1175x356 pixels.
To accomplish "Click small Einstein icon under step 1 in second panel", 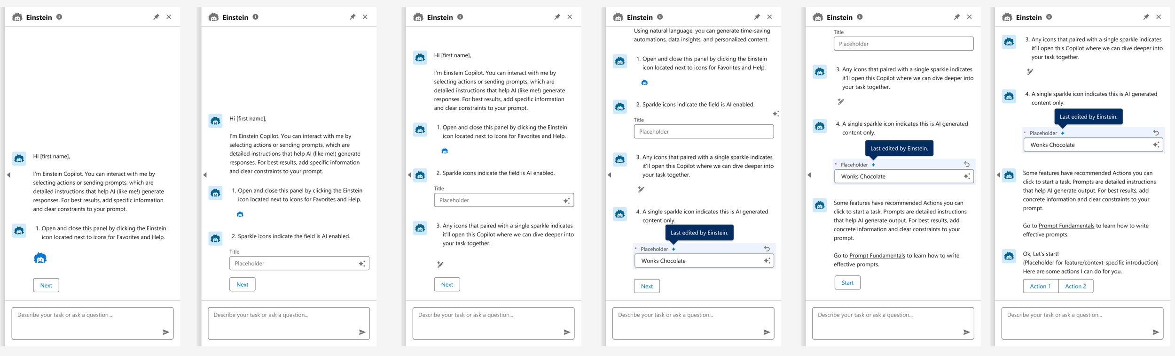I will click(240, 214).
